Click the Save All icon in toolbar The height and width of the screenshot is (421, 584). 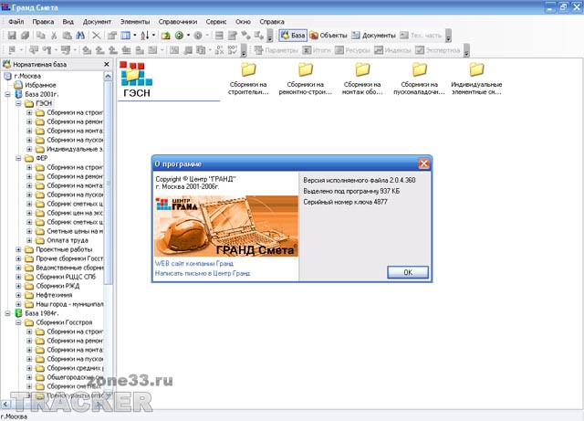25,36
